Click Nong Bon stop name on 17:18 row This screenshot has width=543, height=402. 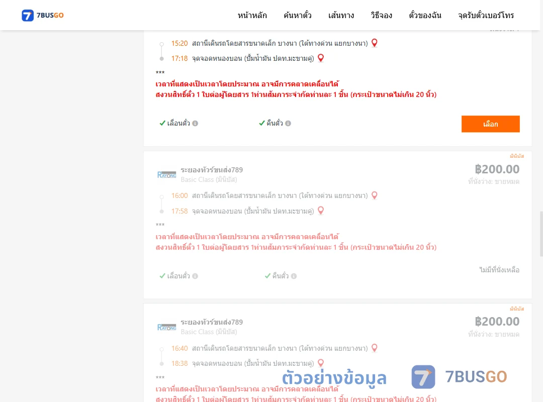click(x=253, y=58)
